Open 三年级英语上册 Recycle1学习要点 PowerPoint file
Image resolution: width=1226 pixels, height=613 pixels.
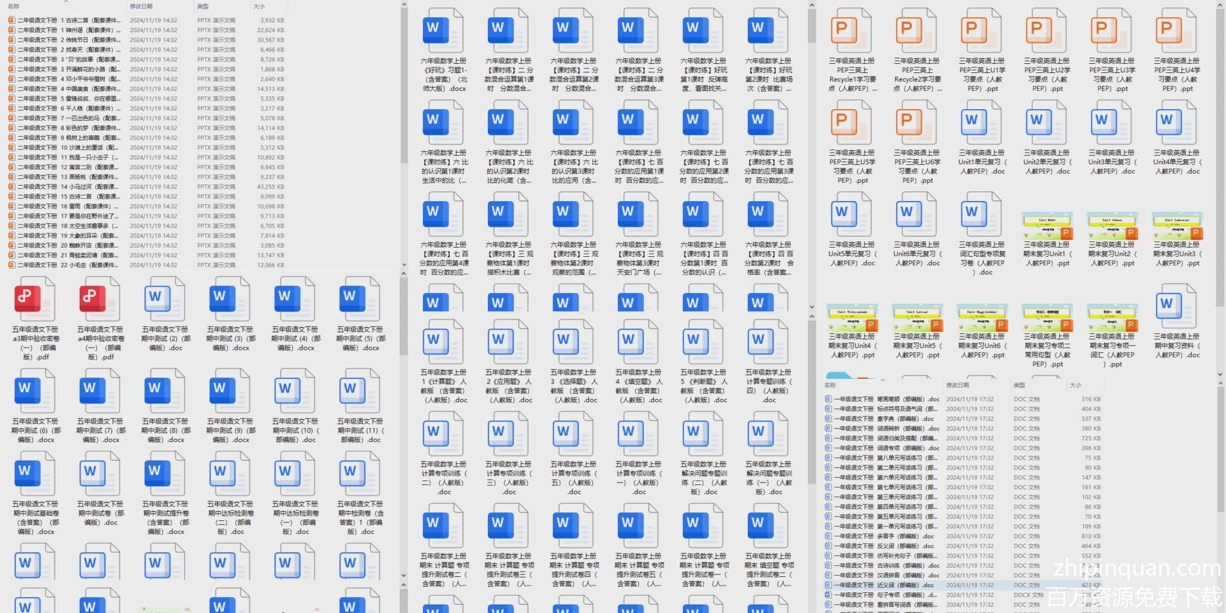pos(851,30)
